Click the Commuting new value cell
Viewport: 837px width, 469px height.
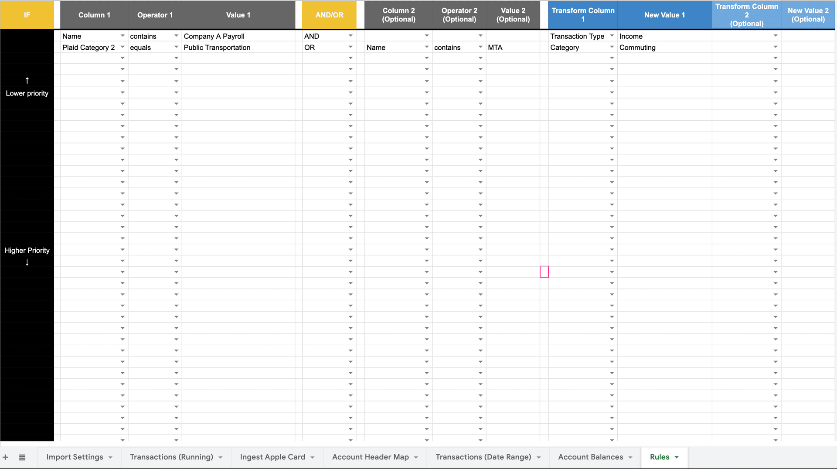[x=664, y=48]
